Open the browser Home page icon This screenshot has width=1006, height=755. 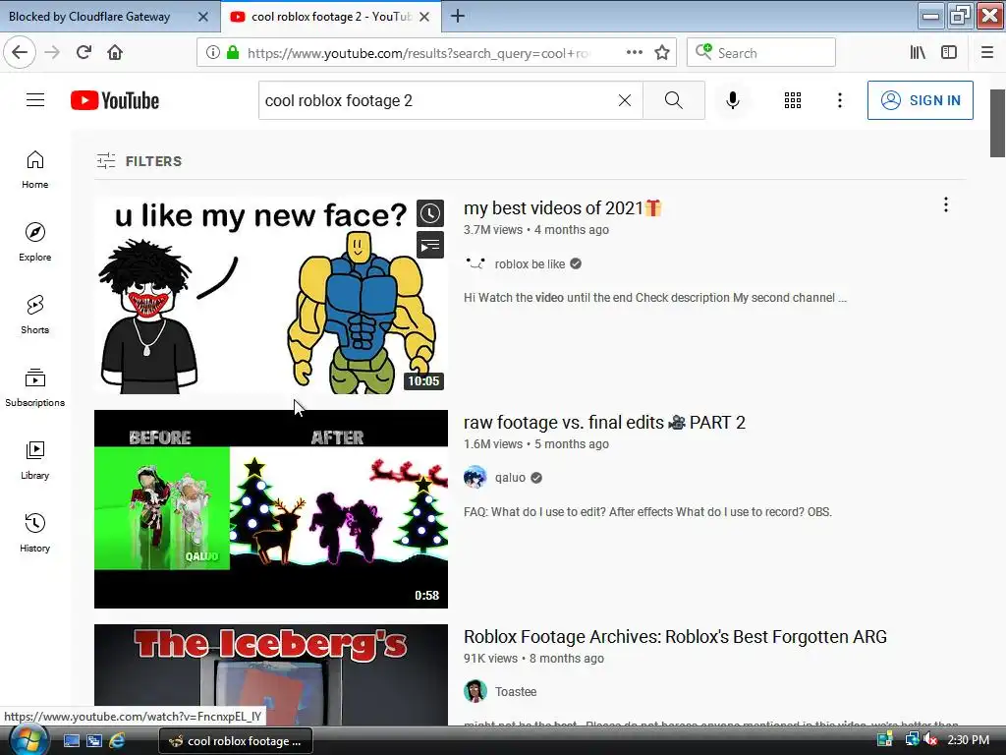(x=115, y=52)
